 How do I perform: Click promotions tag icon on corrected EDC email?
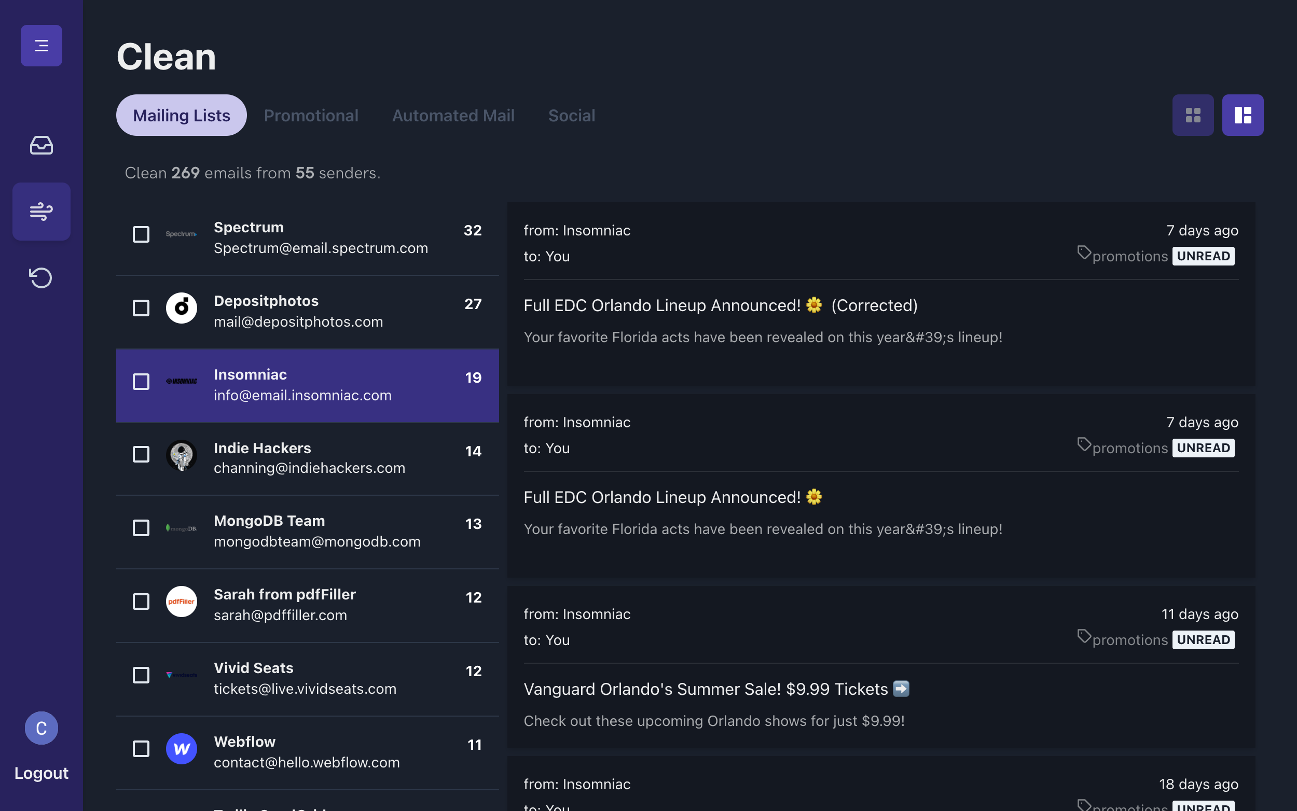pos(1084,253)
